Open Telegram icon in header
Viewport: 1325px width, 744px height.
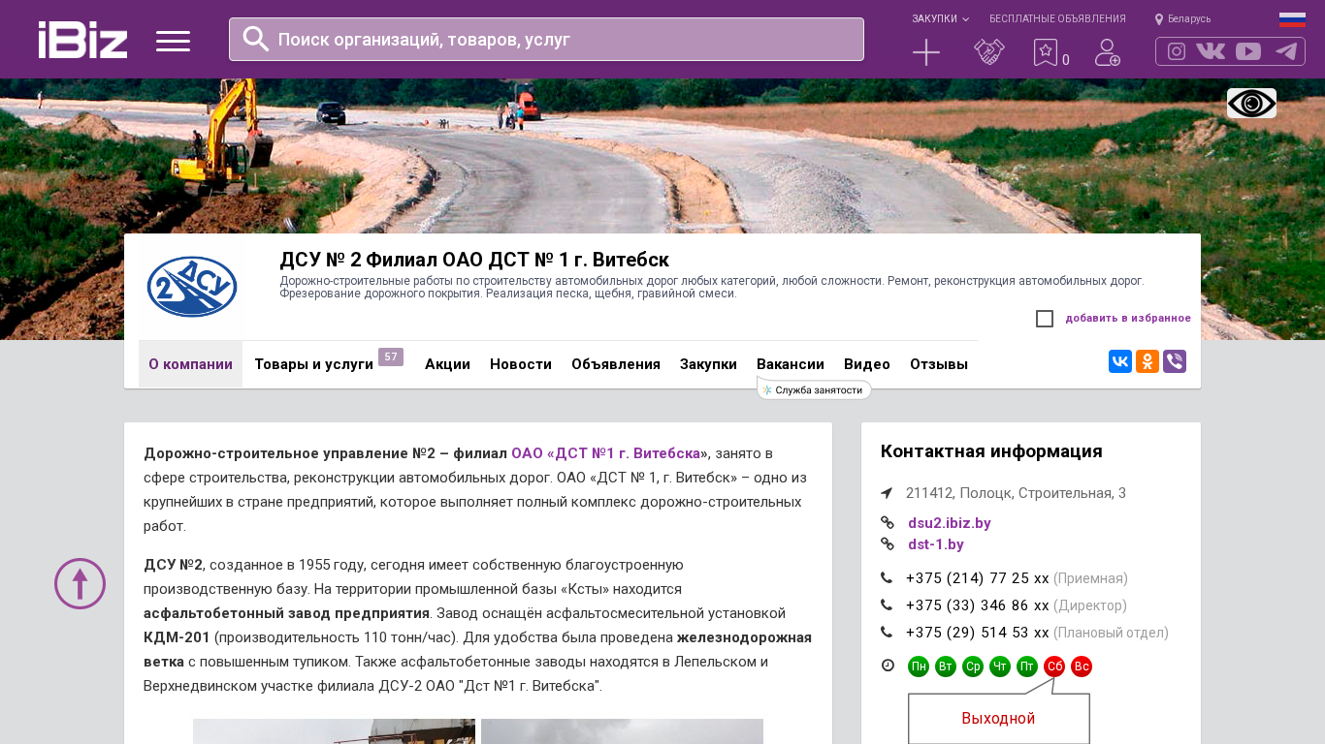tap(1286, 51)
